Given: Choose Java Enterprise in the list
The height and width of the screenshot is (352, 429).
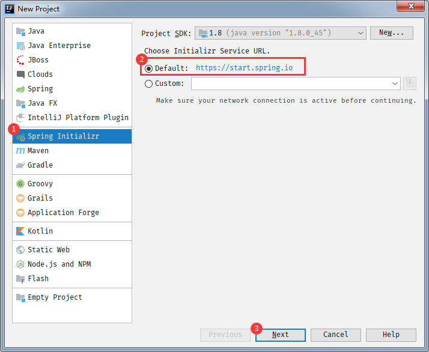Looking at the screenshot, I should (x=59, y=46).
